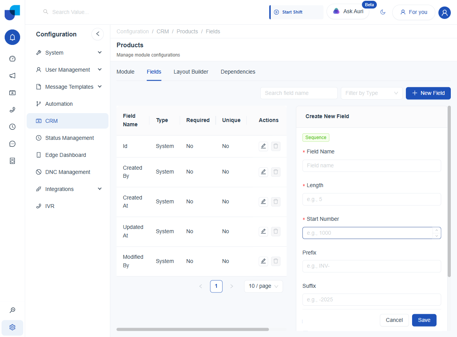Open the notifications bell icon
This screenshot has height=337, width=457.
12,37
